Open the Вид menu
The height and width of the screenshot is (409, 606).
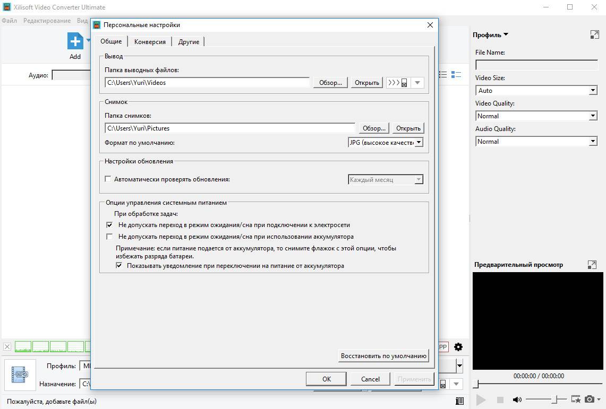tap(82, 21)
